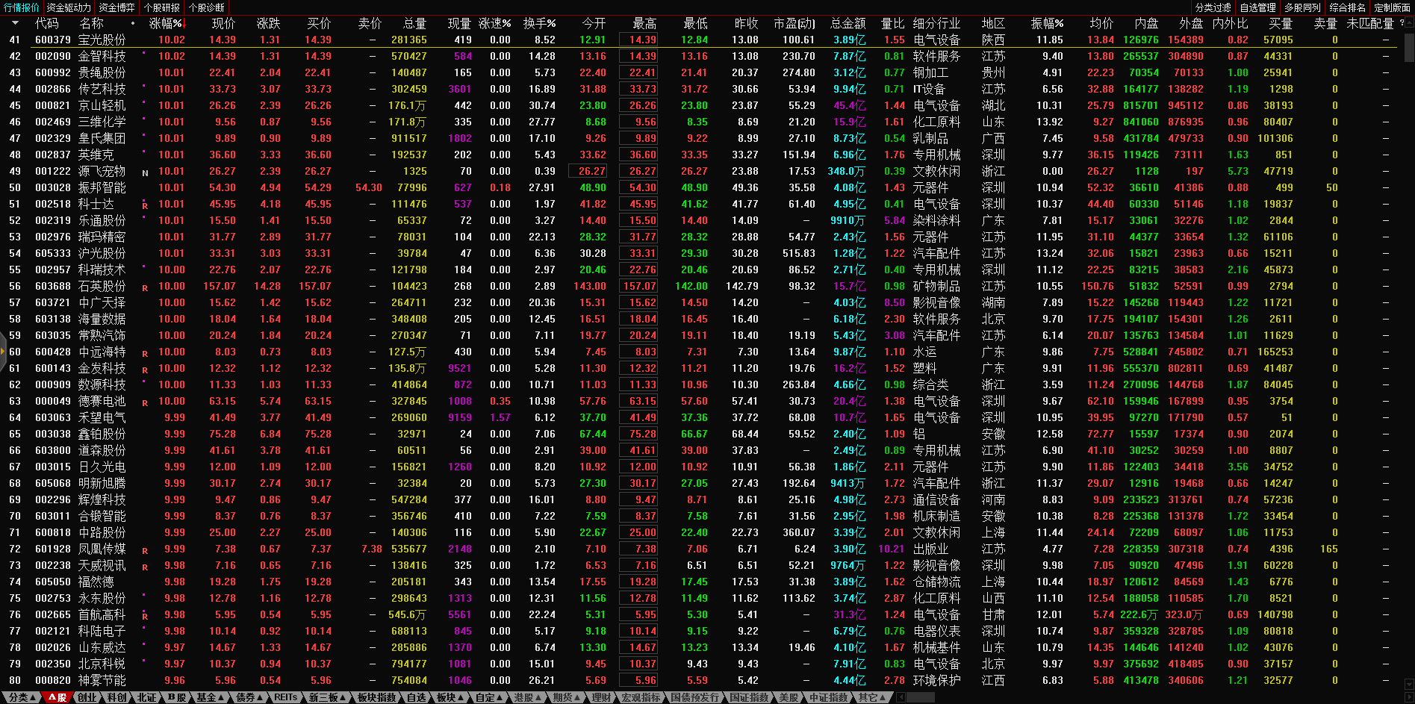Open the 其它 dropdown tab
This screenshot has height=704, width=1415.
click(871, 697)
